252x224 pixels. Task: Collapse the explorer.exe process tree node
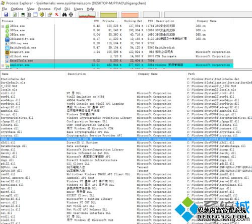(3, 65)
